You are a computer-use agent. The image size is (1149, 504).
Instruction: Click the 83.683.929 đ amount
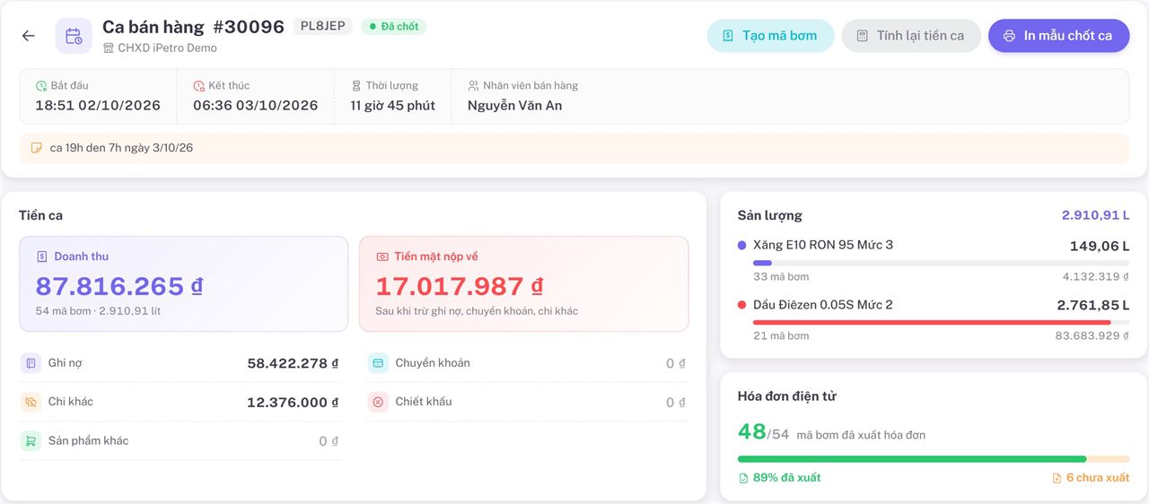click(x=1092, y=335)
